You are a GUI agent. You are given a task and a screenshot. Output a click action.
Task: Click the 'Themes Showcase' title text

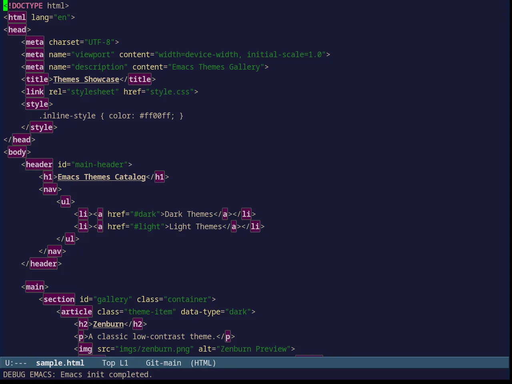(x=86, y=79)
